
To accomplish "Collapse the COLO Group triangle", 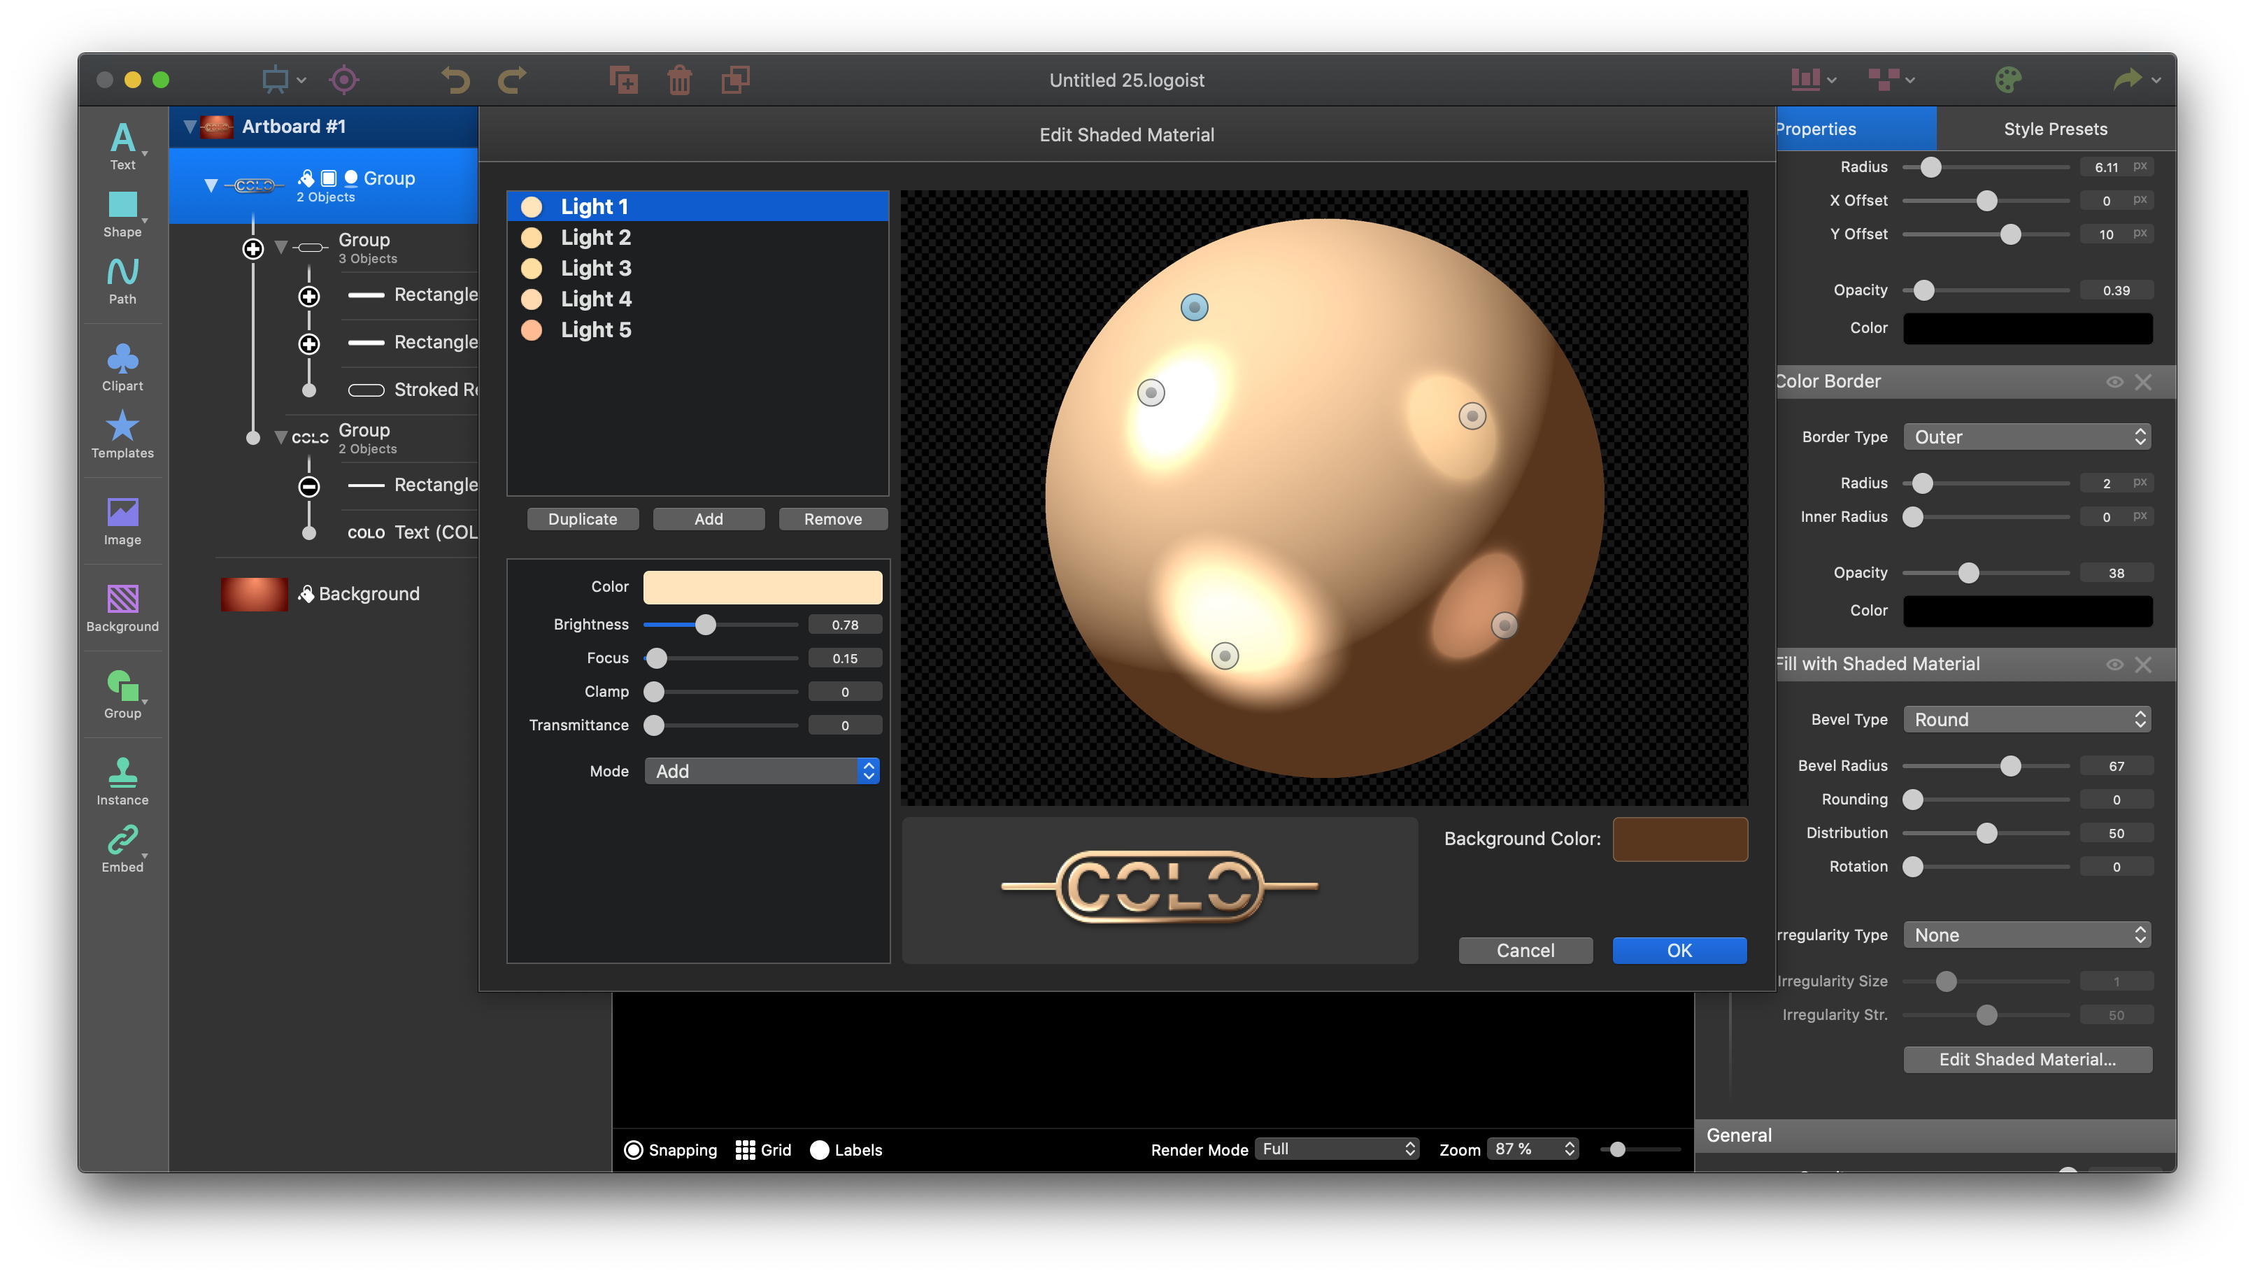I will 281,437.
